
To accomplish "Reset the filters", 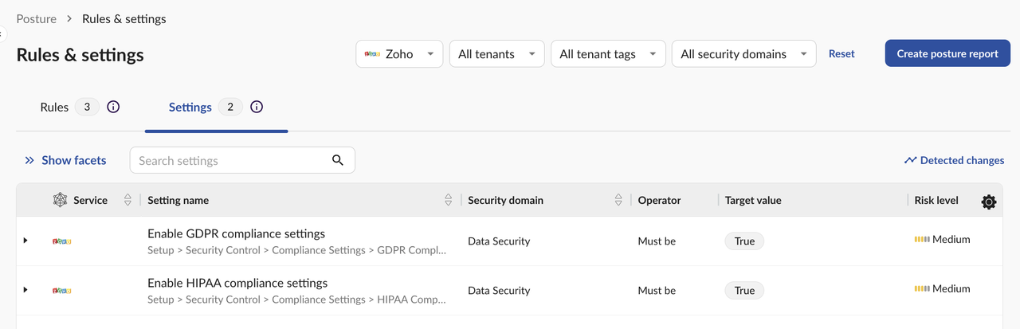I will click(x=841, y=54).
